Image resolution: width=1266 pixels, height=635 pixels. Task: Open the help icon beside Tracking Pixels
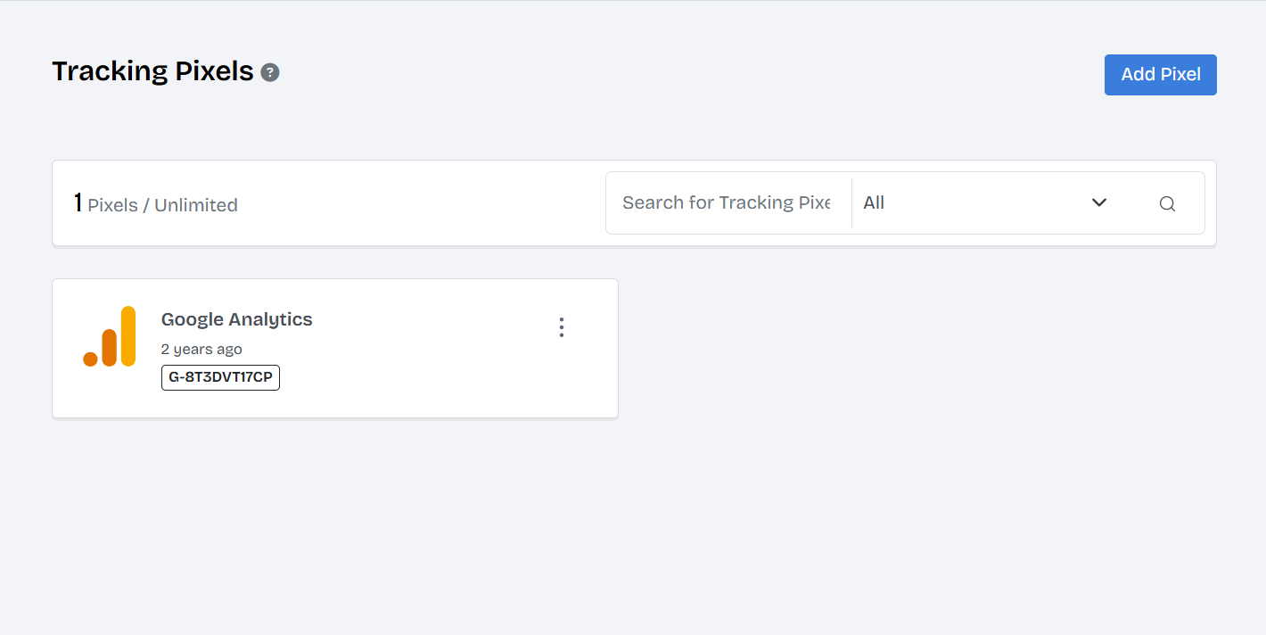(270, 73)
